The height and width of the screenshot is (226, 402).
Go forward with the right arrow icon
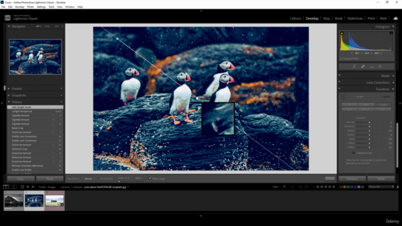point(33,187)
